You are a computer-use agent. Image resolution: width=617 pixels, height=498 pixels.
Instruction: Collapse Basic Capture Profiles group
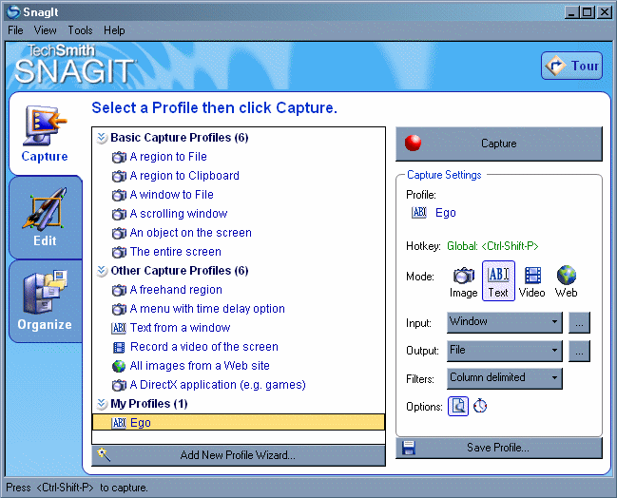(102, 138)
